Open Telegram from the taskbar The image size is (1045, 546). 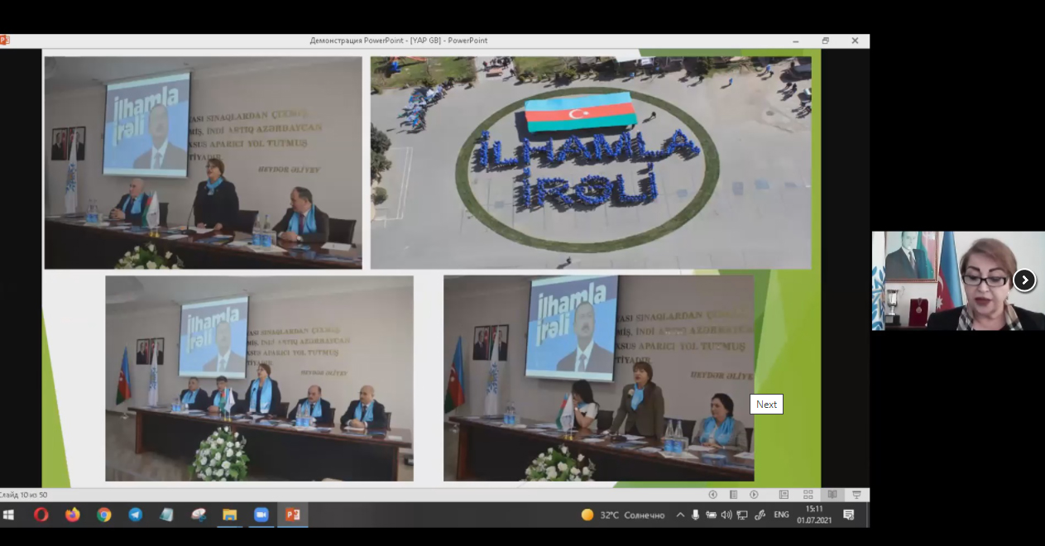pos(135,515)
